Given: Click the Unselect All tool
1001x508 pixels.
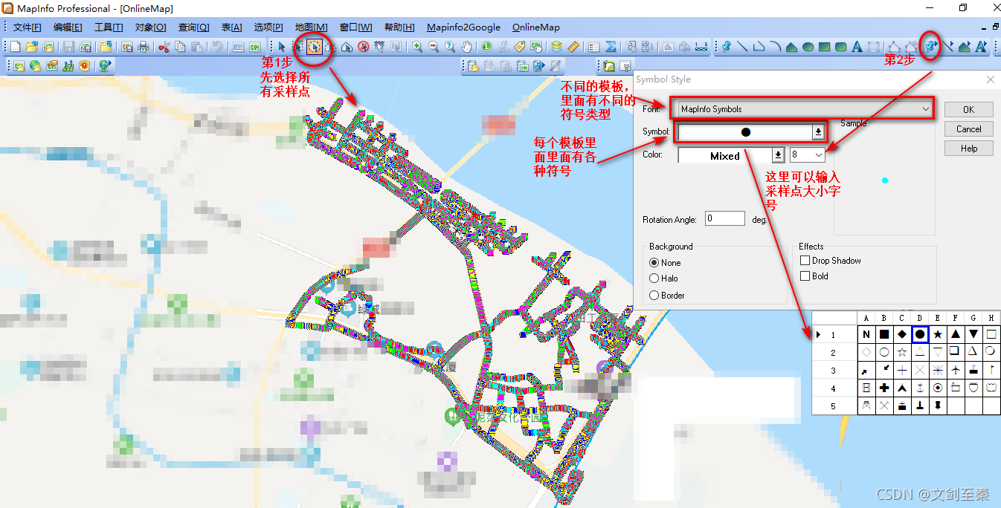Looking at the screenshot, I should 363,46.
